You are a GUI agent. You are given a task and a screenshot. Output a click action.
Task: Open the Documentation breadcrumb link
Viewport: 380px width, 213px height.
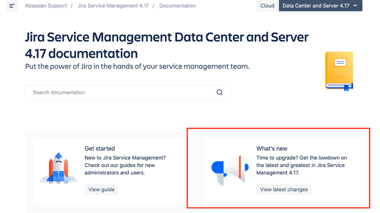[x=177, y=6]
